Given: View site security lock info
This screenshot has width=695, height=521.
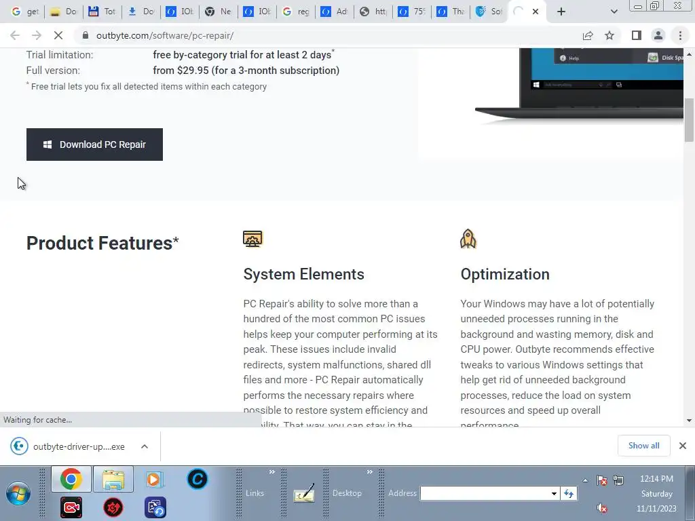Looking at the screenshot, I should coord(86,35).
